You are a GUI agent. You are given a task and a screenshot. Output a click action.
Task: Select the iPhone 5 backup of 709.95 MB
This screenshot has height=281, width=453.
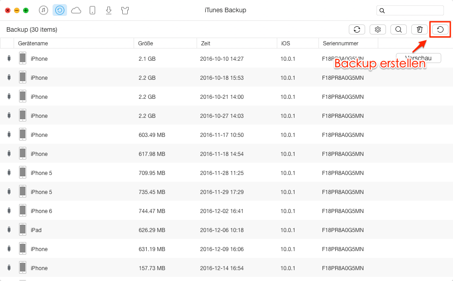coord(226,173)
